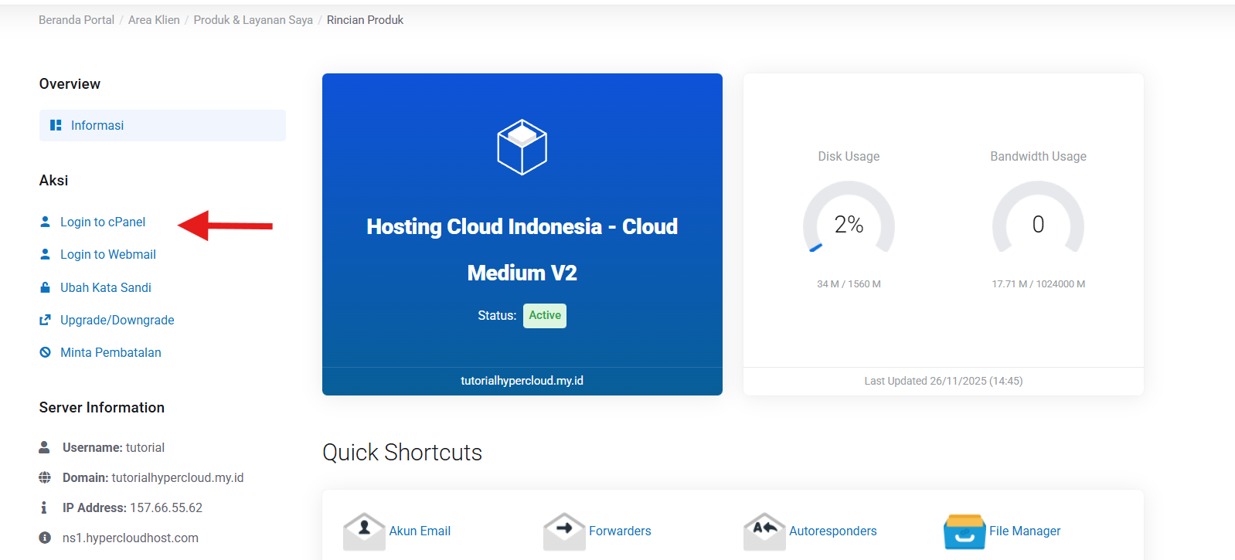Click the external-link icon beside Upgrade/Downgrade
1235x560 pixels.
coord(45,320)
